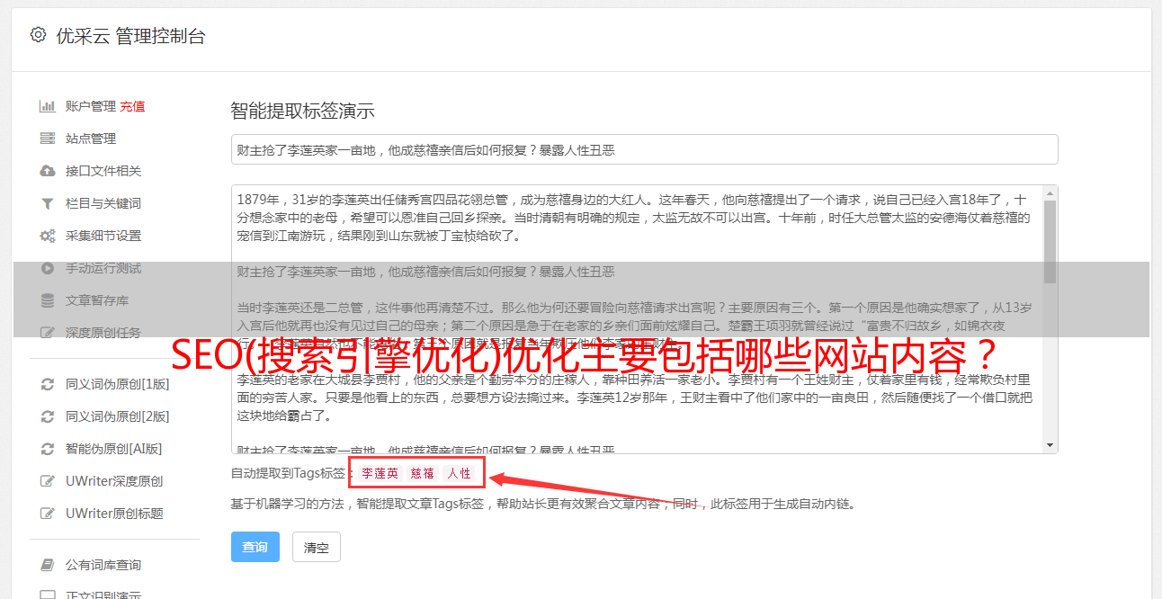
Task: Click the red 充值 recharge link
Action: click(x=132, y=106)
